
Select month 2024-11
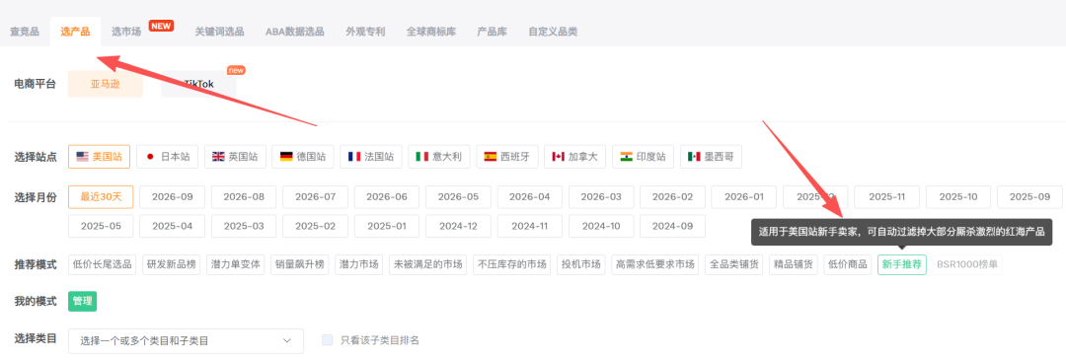[x=530, y=226]
